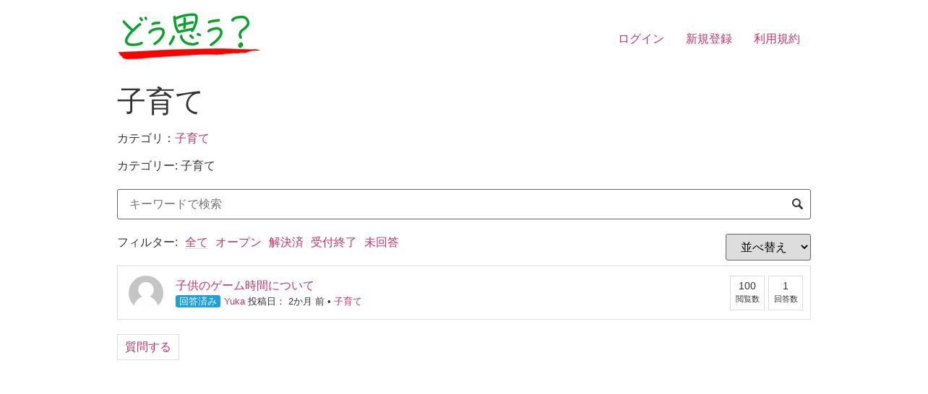Open the 新規登録 menu link

(709, 39)
